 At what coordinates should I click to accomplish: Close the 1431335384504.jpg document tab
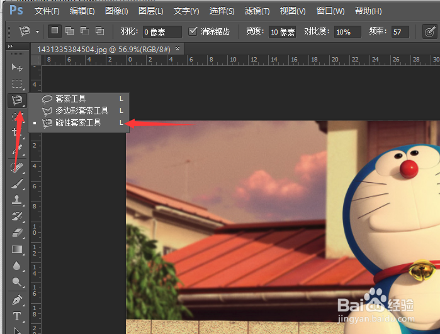(x=178, y=49)
